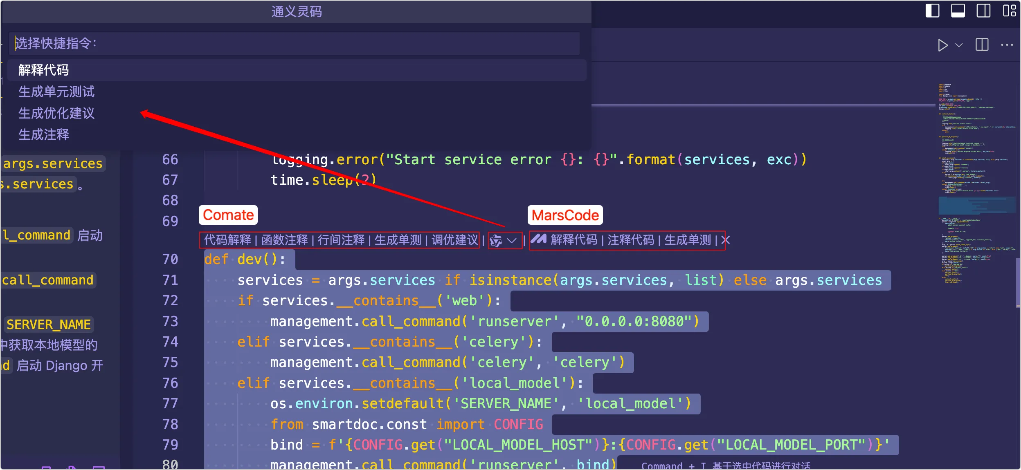Toggle secondary side bar layout icon
Image resolution: width=1021 pixels, height=470 pixels.
point(983,11)
